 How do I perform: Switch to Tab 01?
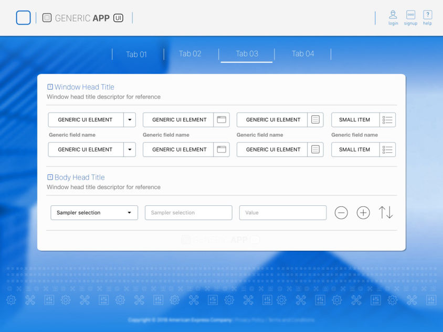[x=136, y=54]
